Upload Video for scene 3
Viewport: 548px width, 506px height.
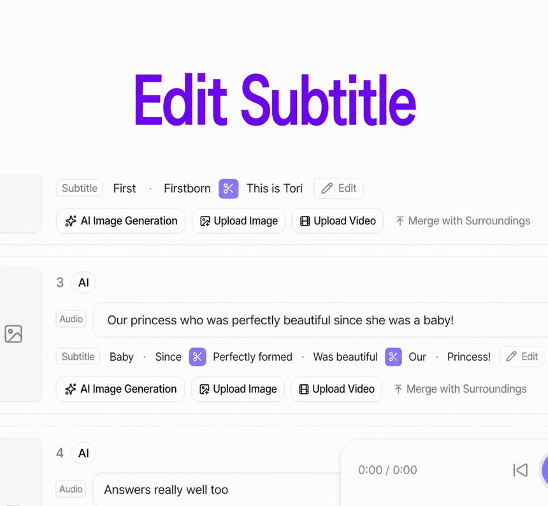(336, 389)
